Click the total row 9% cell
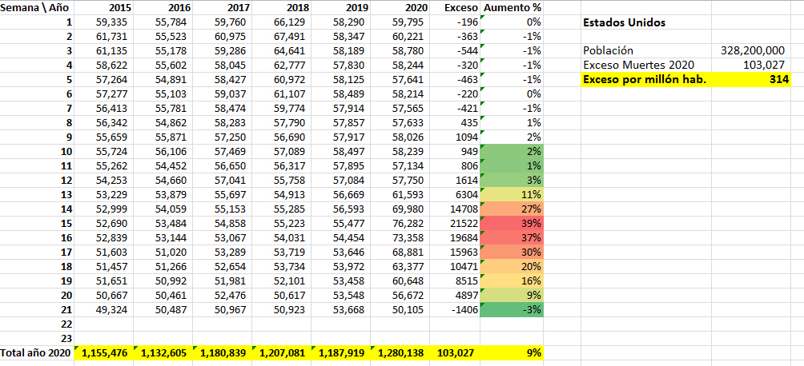804x366 pixels. [512, 352]
